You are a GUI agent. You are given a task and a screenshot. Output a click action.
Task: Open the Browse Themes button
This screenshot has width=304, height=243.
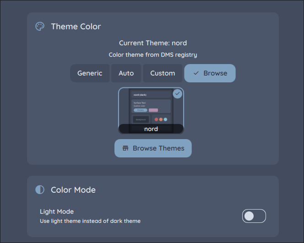click(153, 148)
